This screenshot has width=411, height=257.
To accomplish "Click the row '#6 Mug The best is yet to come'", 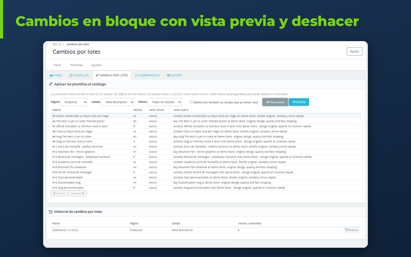I will coord(206,136).
